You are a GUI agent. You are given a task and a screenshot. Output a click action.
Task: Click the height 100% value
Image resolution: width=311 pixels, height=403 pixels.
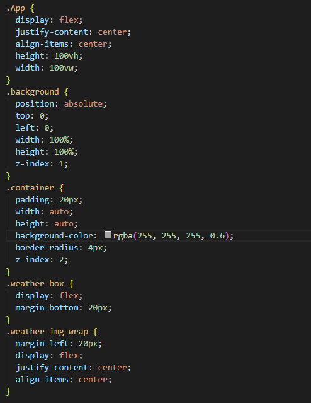tap(64, 152)
